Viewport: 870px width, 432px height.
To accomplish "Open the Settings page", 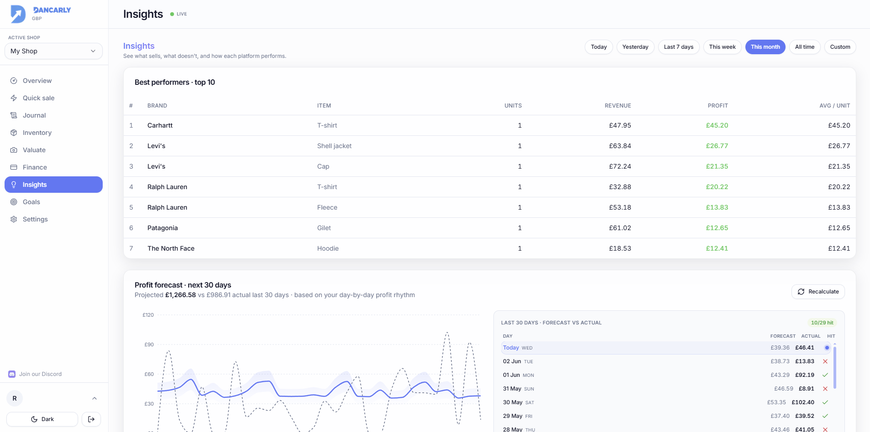I will 53,219.
